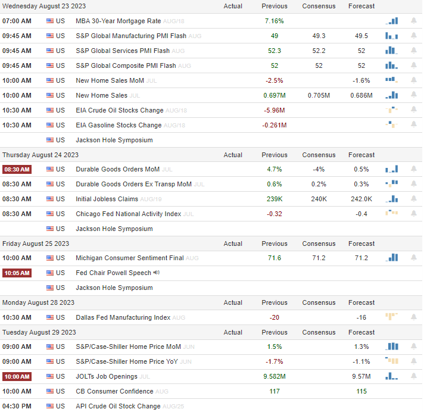Click previous value 9.582M
Image resolution: width=424 pixels, height=412 pixels.
pos(274,376)
